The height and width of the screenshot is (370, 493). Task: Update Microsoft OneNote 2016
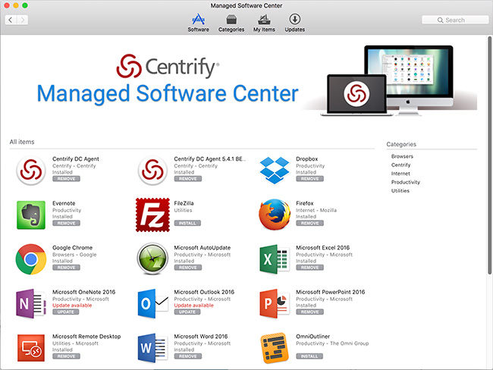click(x=66, y=312)
